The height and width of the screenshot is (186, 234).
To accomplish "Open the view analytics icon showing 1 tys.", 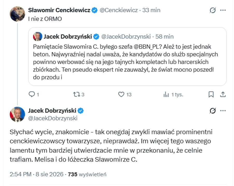I will 166,94.
